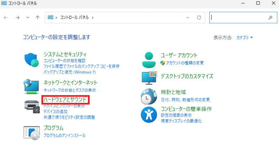Open ハードウェアとサウンド category link
The height and width of the screenshot is (143, 279).
pos(65,100)
